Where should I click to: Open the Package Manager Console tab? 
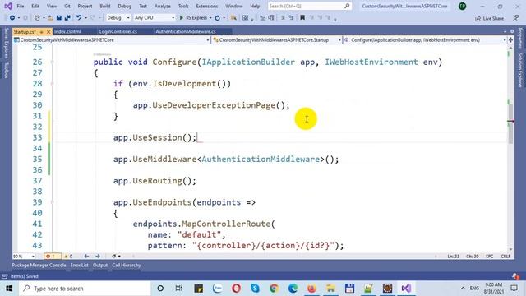pyautogui.click(x=39, y=265)
